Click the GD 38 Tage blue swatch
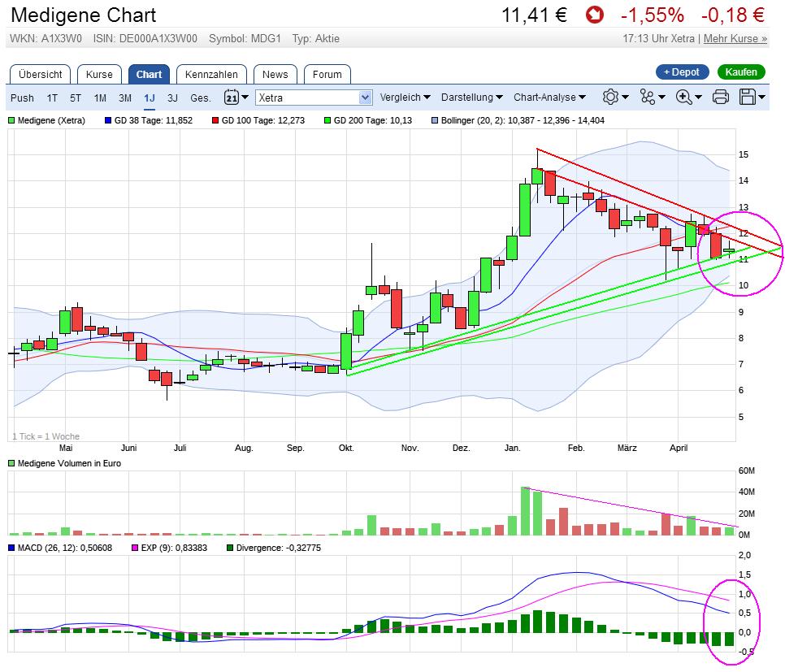785x672 pixels. click(x=107, y=120)
